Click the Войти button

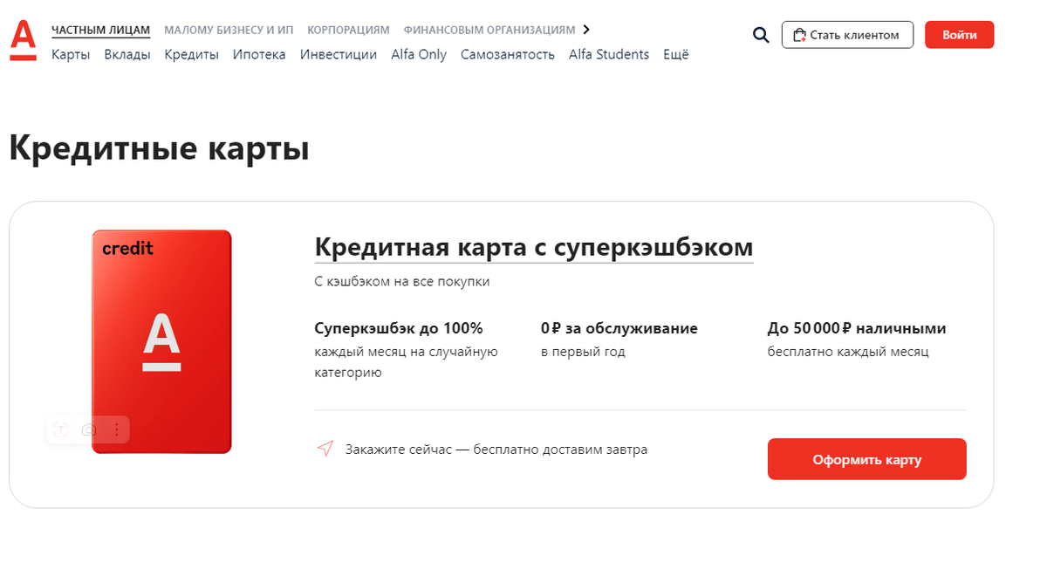click(x=959, y=35)
